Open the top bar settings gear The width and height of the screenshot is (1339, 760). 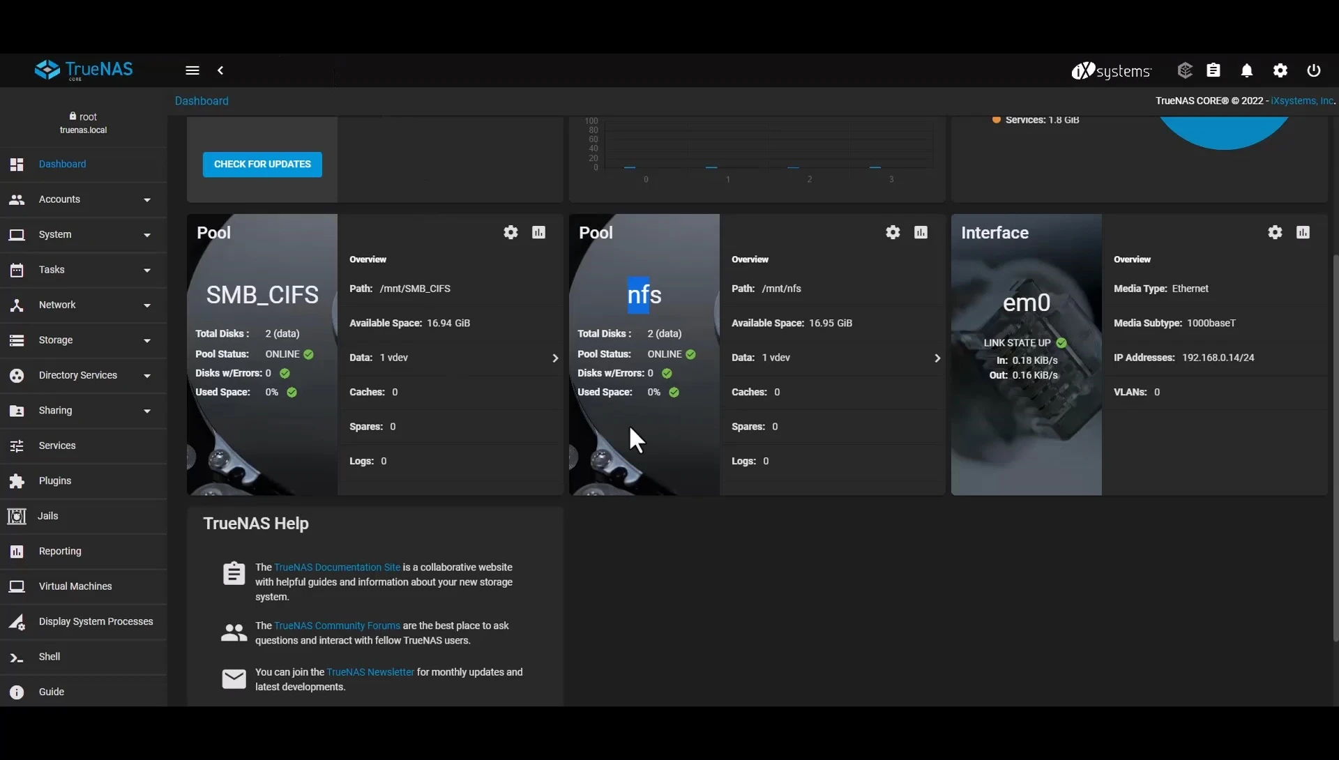[1280, 70]
